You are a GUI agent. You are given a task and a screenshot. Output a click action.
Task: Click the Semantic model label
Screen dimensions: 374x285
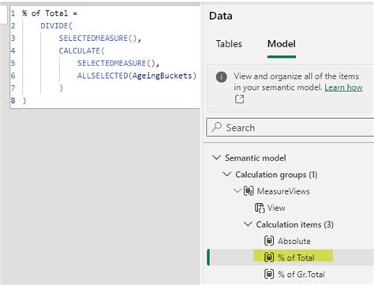255,158
